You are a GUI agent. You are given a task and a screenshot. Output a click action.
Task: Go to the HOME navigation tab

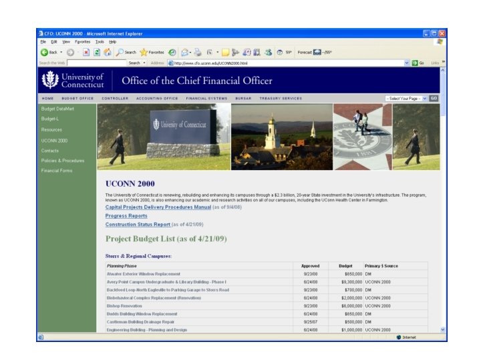[x=47, y=99]
